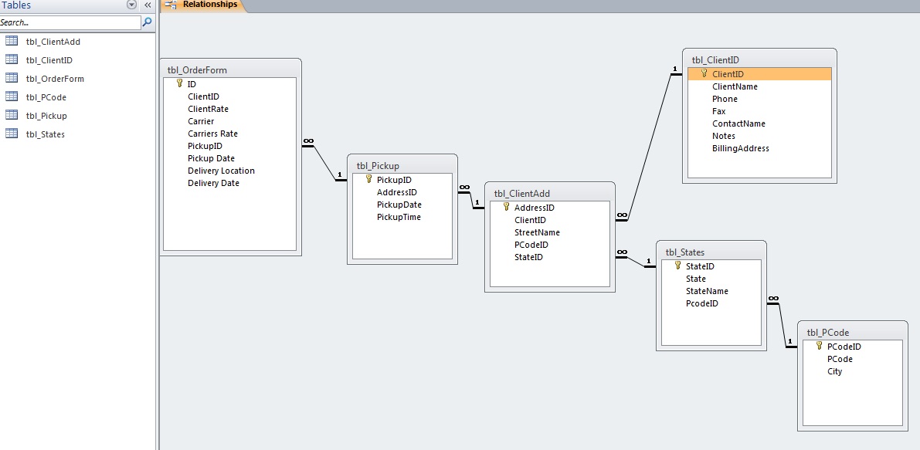Select relationship line between tbl_ClientAdd and tbl_ClientID
The image size is (920, 450).
coord(650,147)
